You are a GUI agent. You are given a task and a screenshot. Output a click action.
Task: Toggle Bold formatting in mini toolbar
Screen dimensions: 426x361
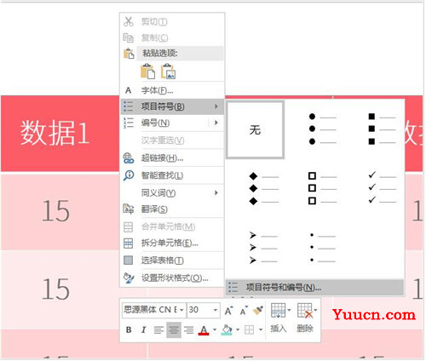coord(129,329)
